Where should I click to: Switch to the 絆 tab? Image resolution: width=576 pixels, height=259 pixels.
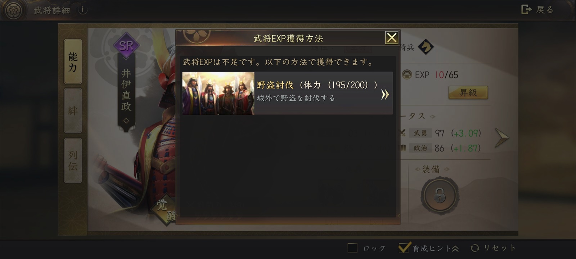pyautogui.click(x=73, y=110)
